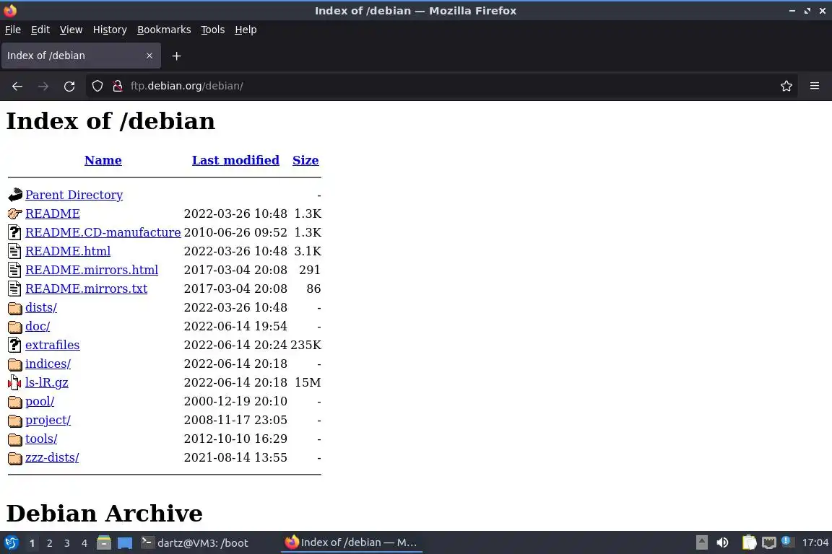This screenshot has height=554, width=832.
Task: Open the pool/ directory link
Action: click(40, 402)
